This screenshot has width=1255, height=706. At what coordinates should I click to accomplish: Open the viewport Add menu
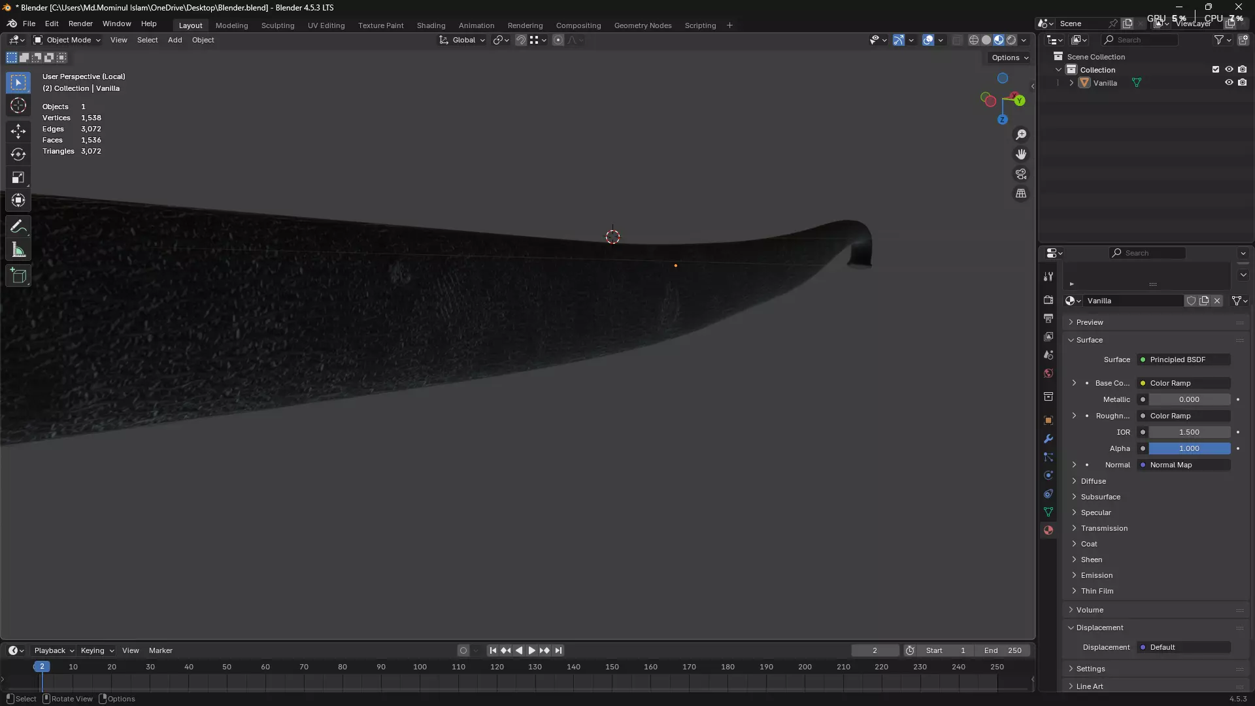point(175,40)
